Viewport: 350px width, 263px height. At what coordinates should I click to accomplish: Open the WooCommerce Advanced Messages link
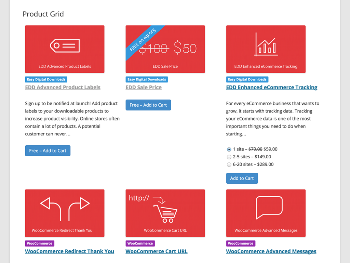271,251
